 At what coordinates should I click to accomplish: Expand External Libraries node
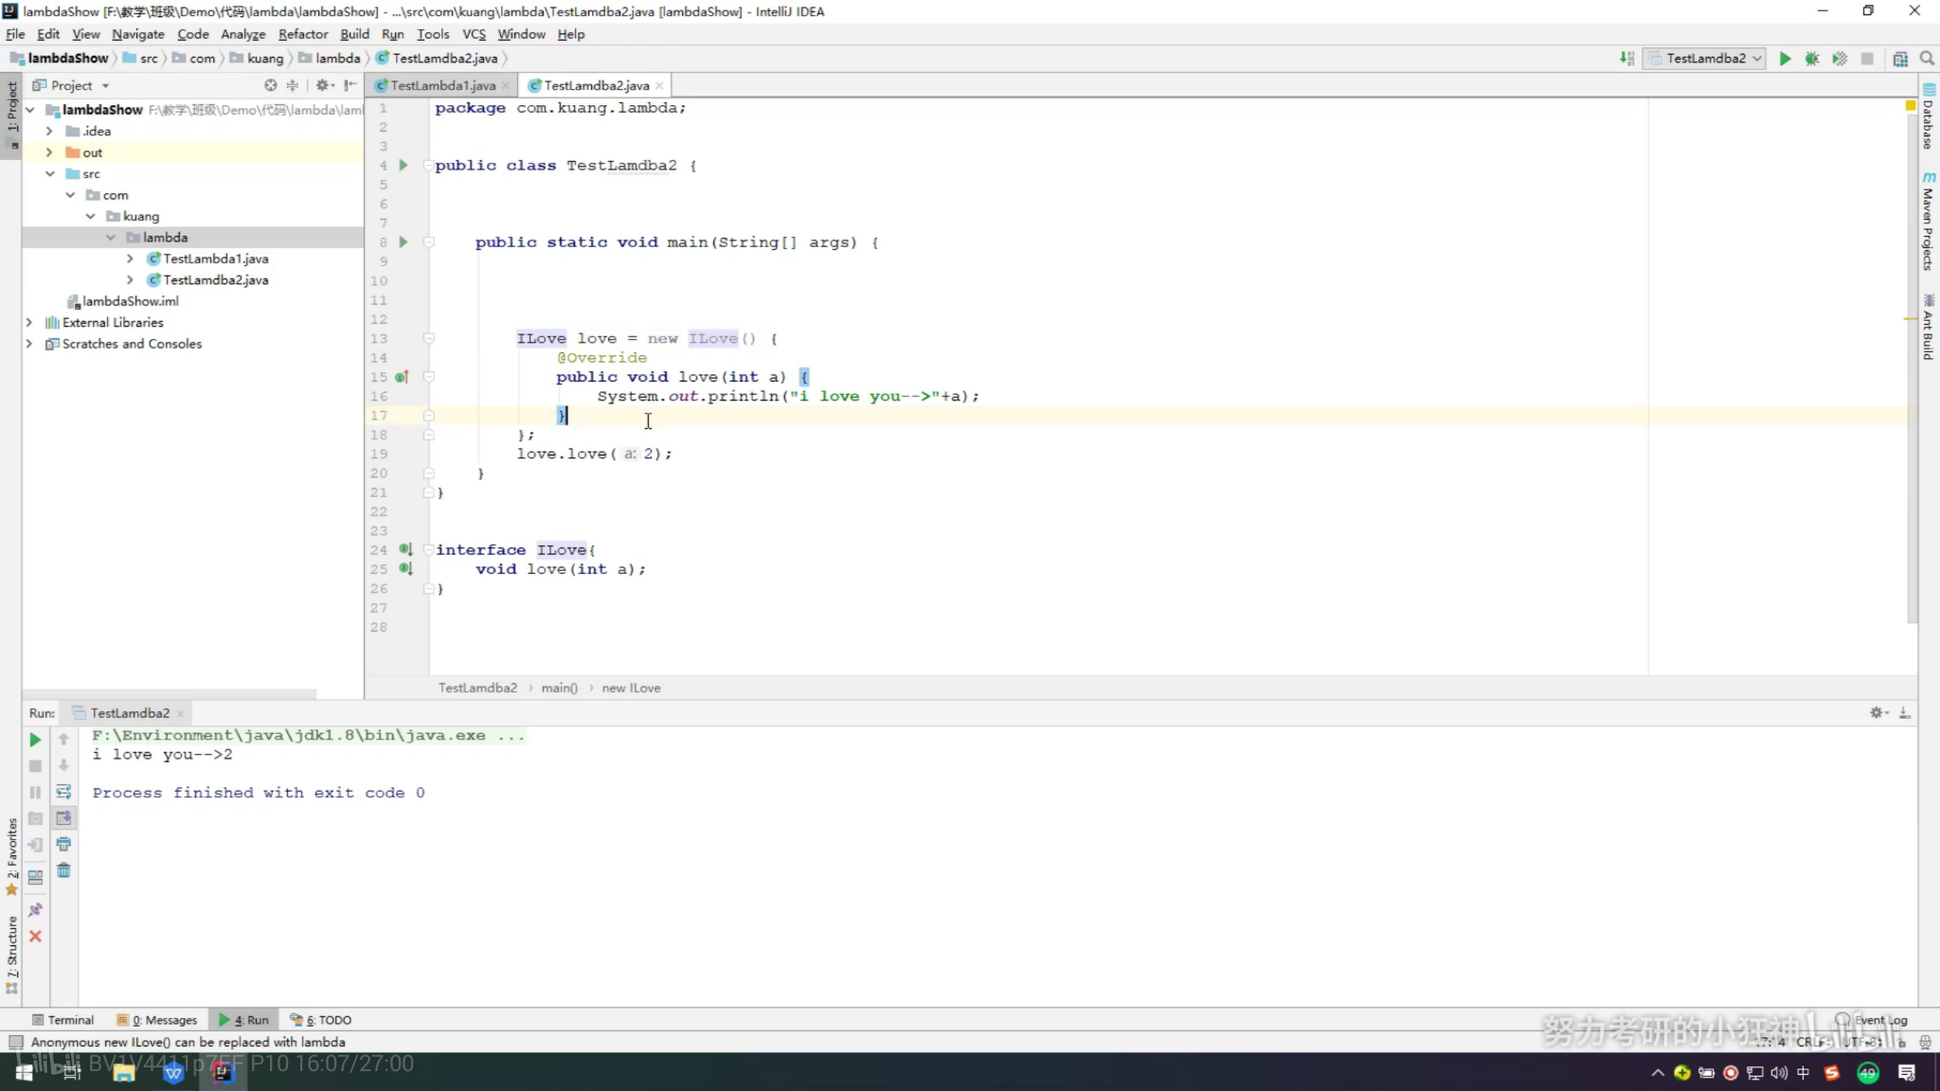click(29, 322)
